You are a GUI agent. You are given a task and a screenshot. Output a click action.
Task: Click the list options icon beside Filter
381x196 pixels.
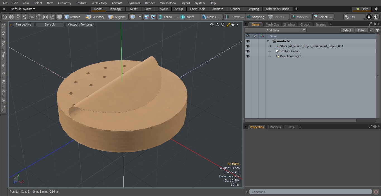point(372,30)
